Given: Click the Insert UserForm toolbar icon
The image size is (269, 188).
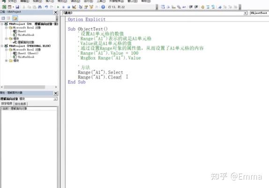Looking at the screenshot, I should pyautogui.click(x=9, y=7).
